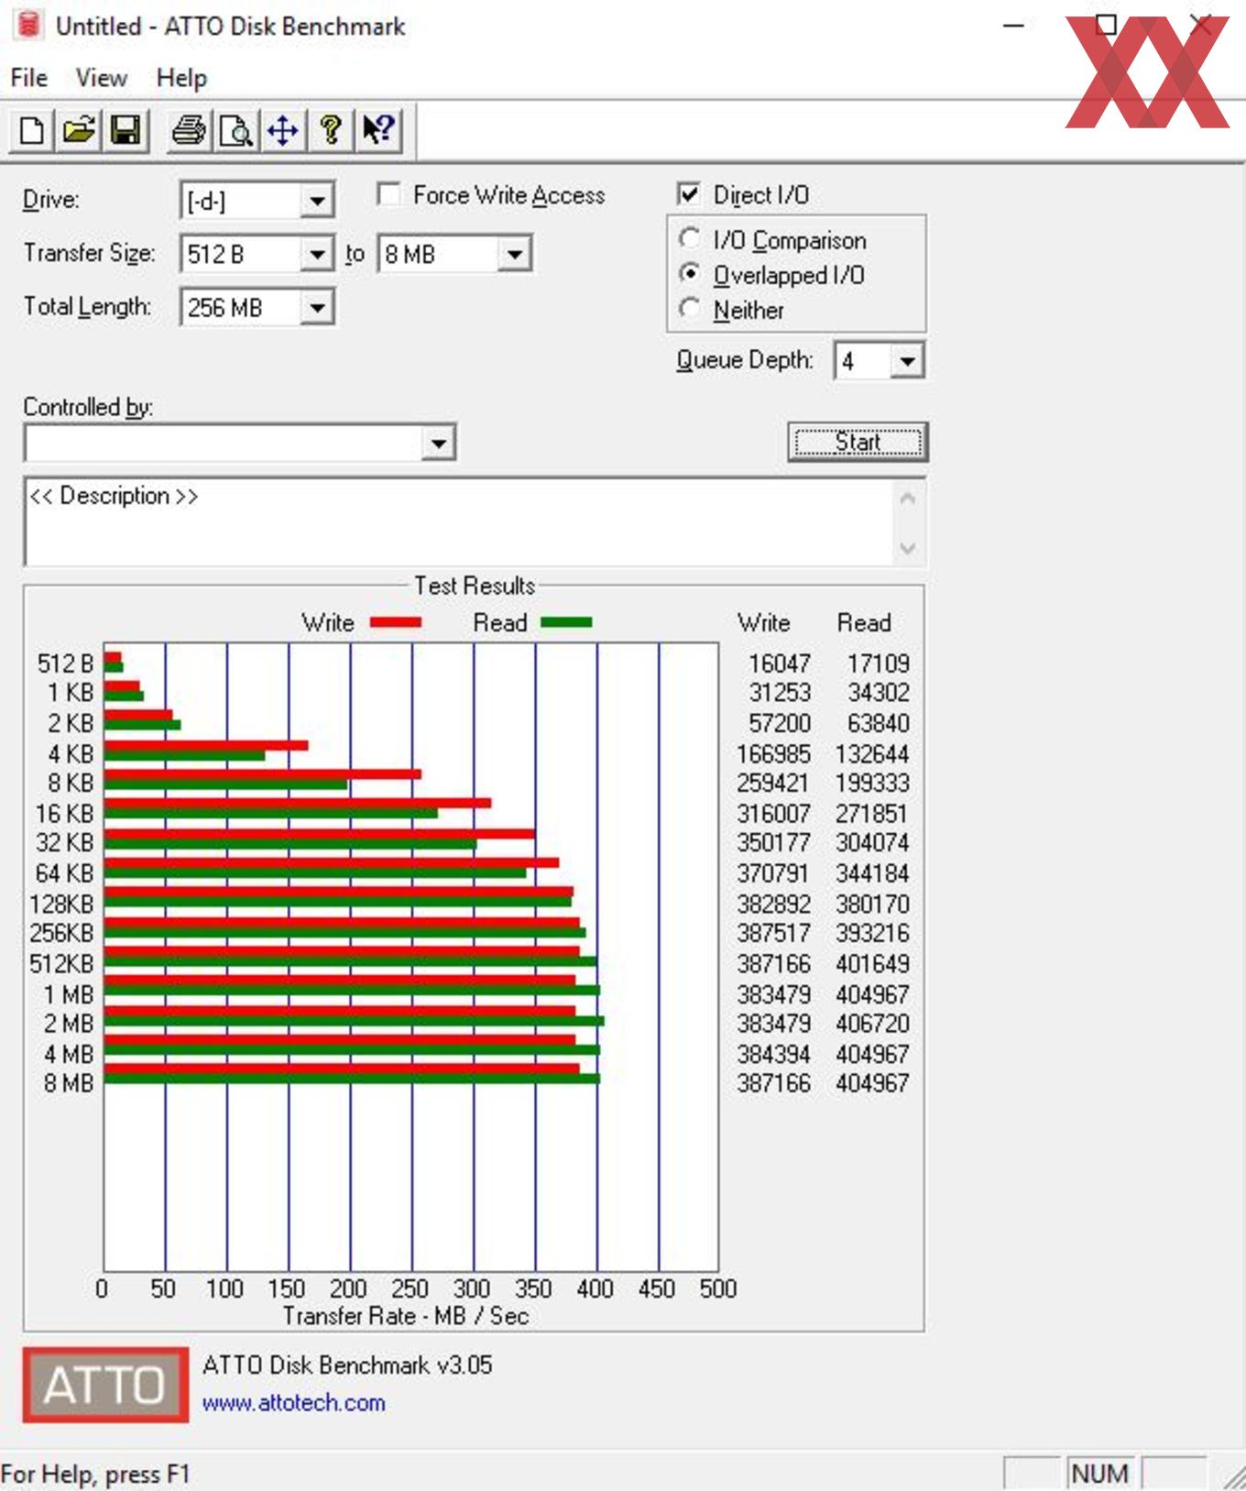Click the Save floppy disk icon
The width and height of the screenshot is (1246, 1491).
coord(126,130)
